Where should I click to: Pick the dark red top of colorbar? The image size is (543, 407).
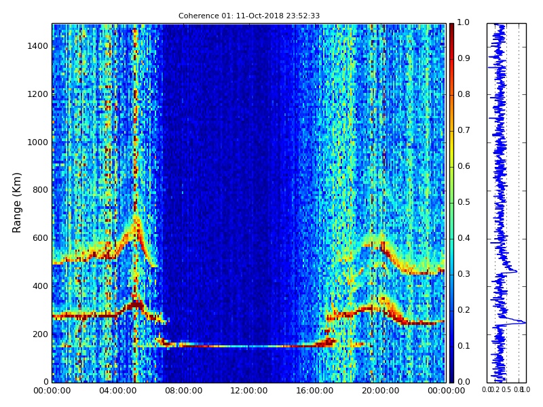tap(451, 28)
